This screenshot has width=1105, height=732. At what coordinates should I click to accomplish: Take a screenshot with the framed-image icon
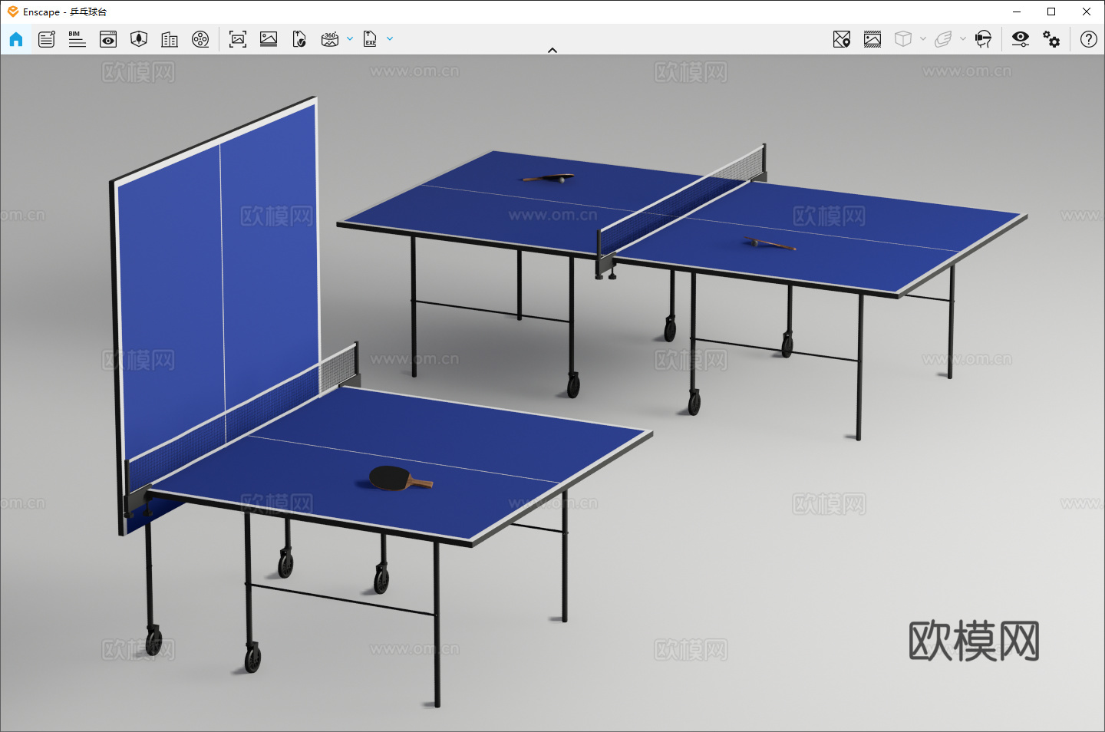pyautogui.click(x=238, y=39)
